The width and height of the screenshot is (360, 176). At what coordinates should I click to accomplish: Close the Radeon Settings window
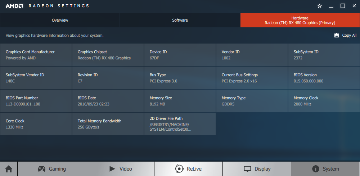(354, 6)
